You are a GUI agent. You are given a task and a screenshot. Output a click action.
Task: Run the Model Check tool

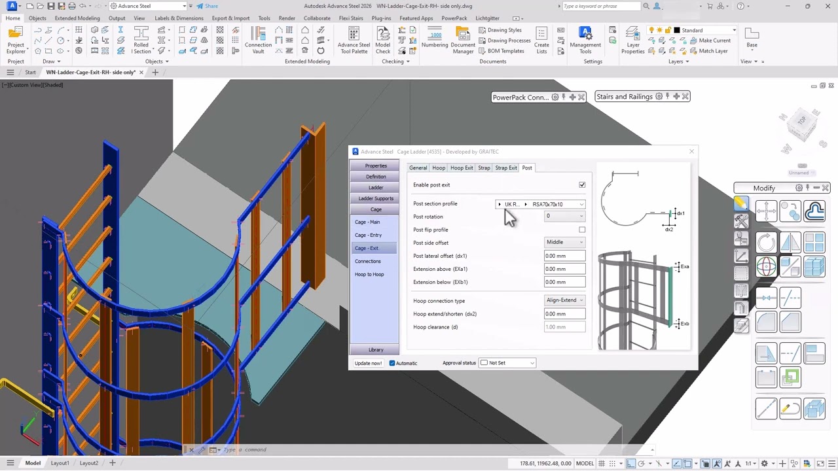(383, 41)
